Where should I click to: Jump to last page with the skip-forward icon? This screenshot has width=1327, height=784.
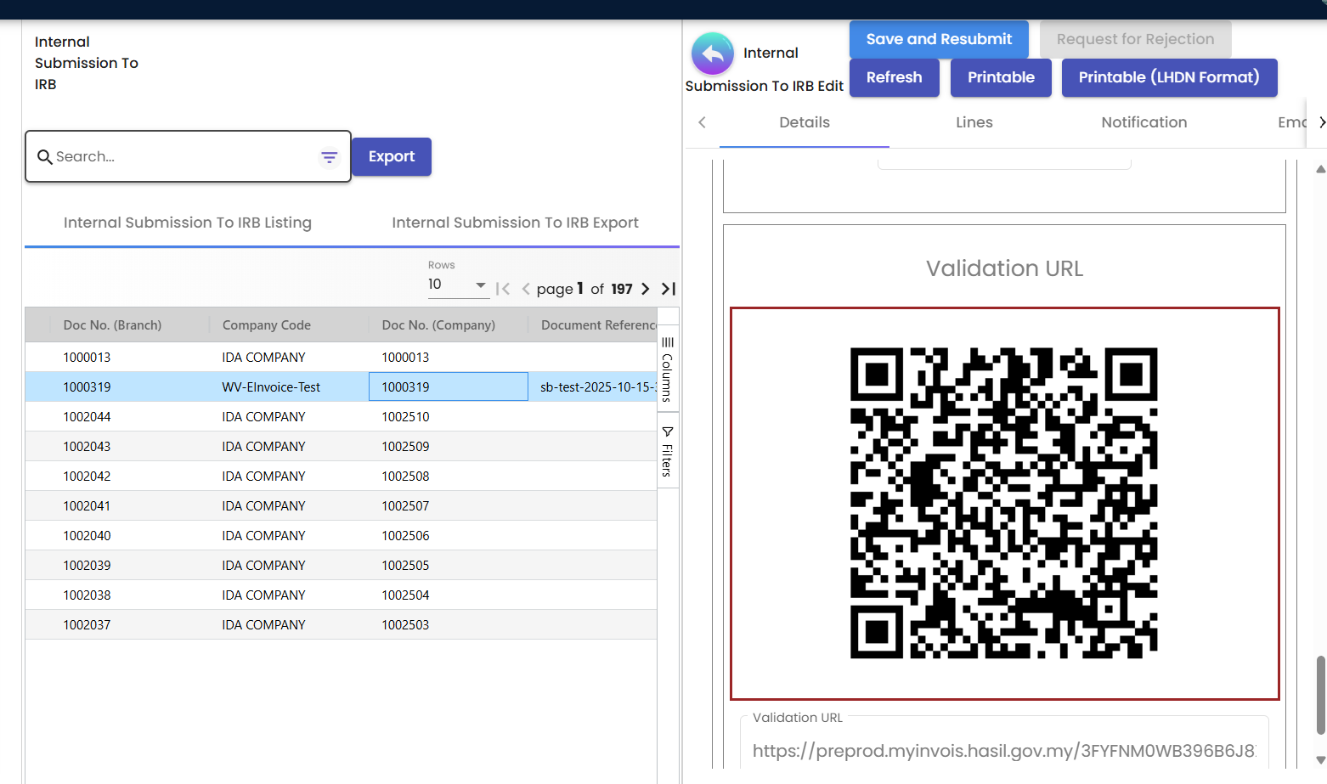pyautogui.click(x=669, y=289)
